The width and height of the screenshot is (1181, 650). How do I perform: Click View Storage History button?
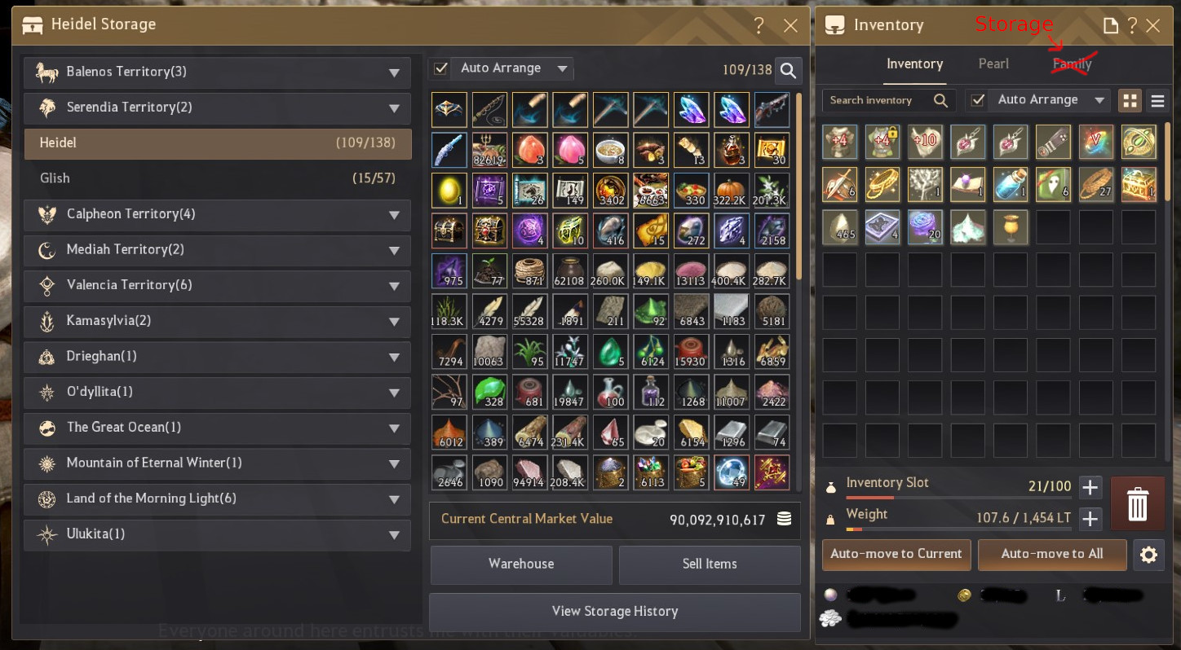[x=615, y=612]
